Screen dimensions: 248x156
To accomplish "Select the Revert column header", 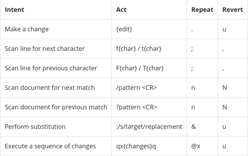I will pos(232,10).
